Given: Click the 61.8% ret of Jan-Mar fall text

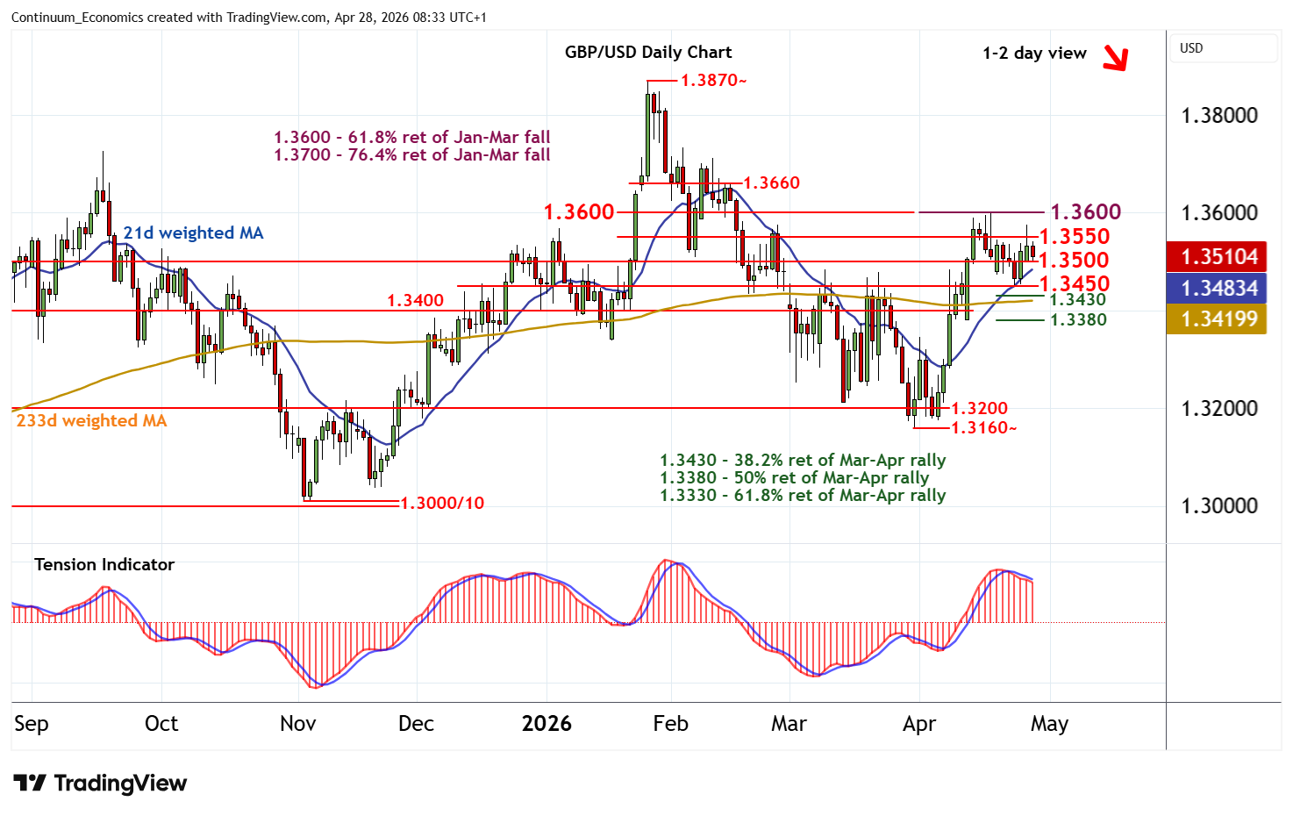Looking at the screenshot, I should tap(412, 137).
